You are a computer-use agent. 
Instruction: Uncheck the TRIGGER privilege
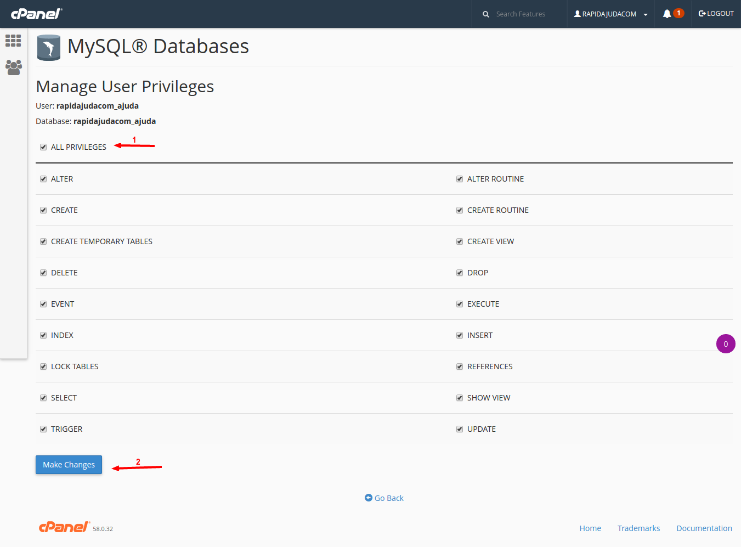click(43, 428)
